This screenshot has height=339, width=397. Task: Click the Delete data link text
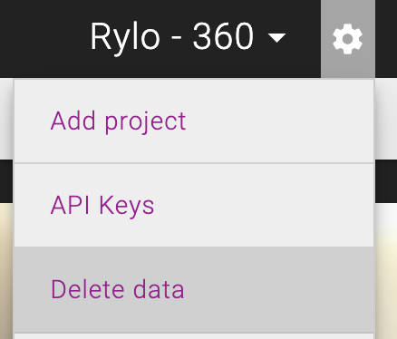point(117,289)
